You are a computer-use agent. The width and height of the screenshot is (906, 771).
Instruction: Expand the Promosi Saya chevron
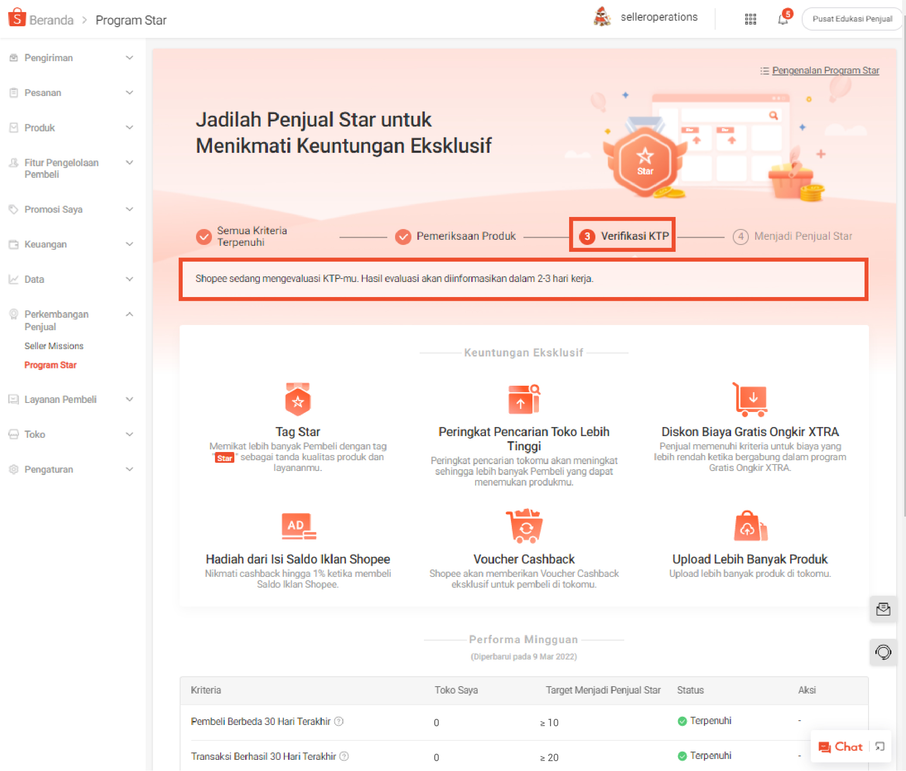pyautogui.click(x=129, y=209)
